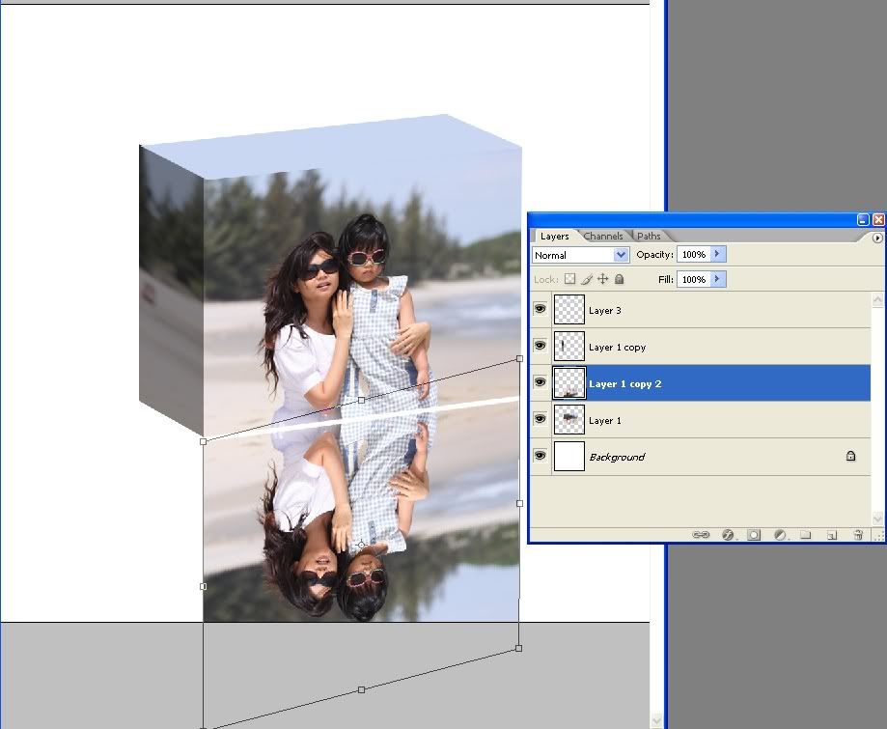Toggle lock transparent pixels
887x729 pixels.
click(569, 279)
